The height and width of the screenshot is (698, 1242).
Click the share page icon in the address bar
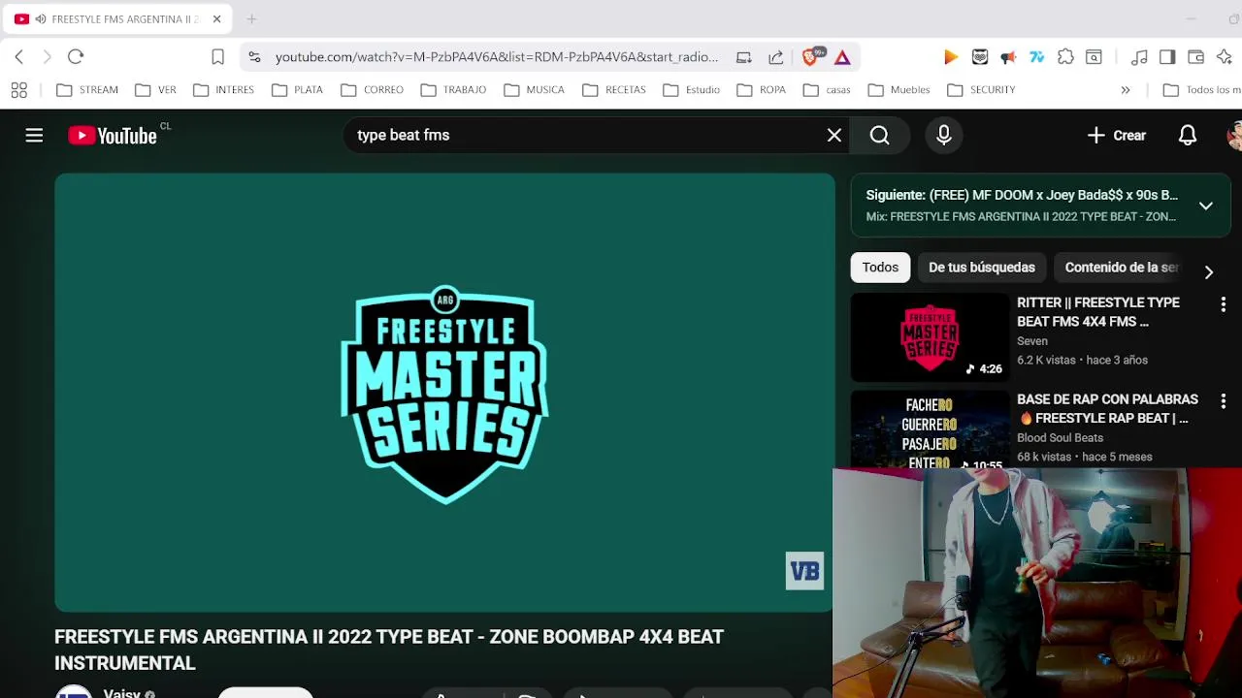coord(776,57)
